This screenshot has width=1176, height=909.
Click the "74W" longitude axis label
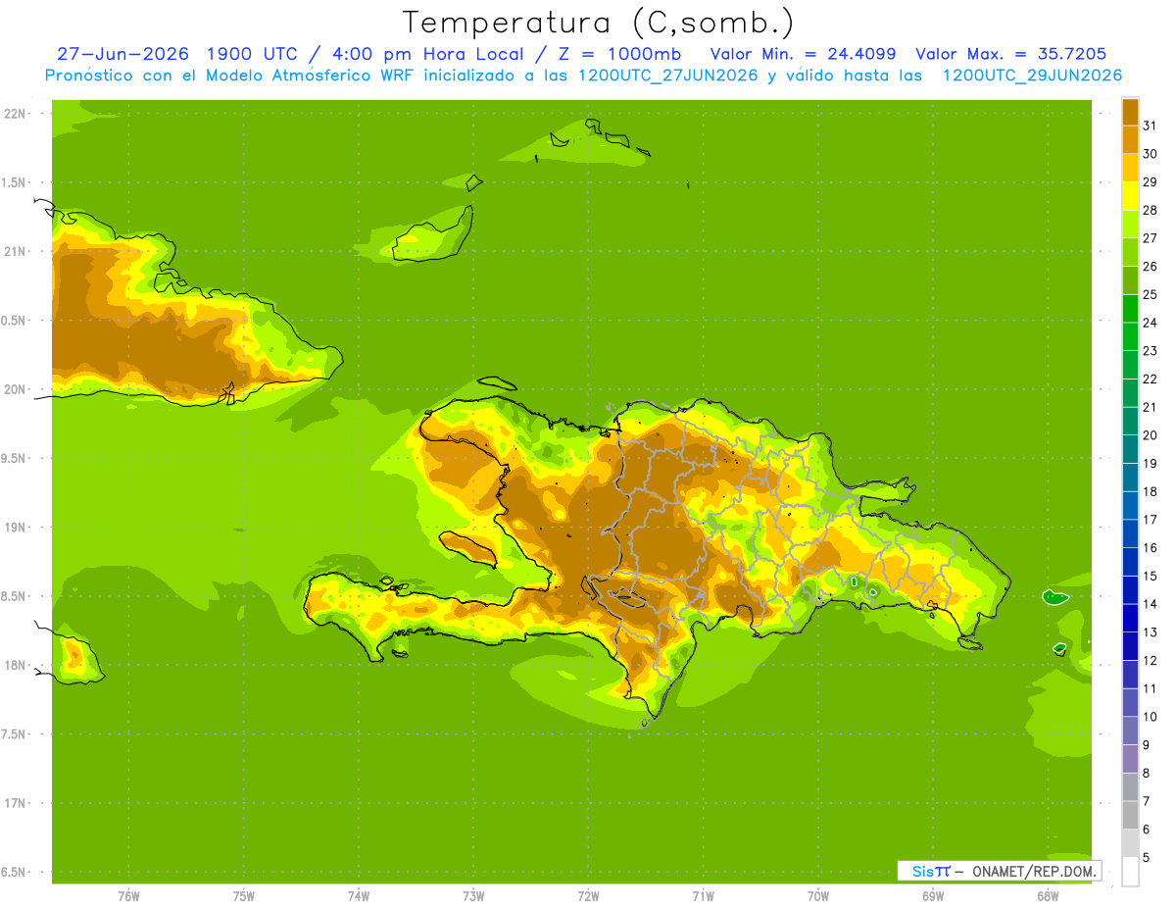click(359, 896)
